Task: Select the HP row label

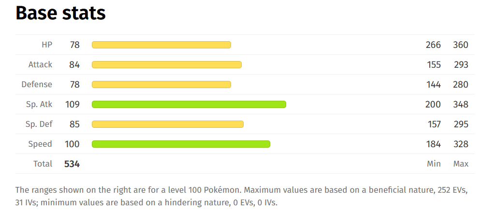Action: pyautogui.click(x=47, y=45)
